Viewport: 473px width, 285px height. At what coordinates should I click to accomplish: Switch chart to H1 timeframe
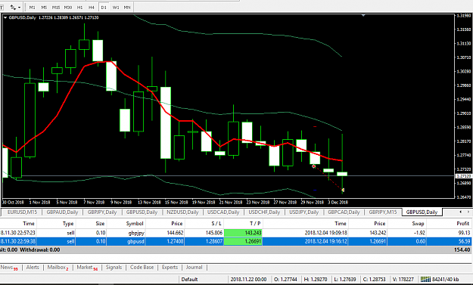[79, 8]
